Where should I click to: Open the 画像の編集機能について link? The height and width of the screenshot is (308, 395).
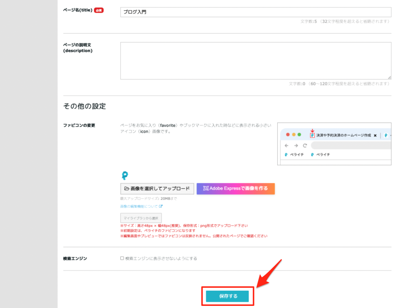(139, 206)
